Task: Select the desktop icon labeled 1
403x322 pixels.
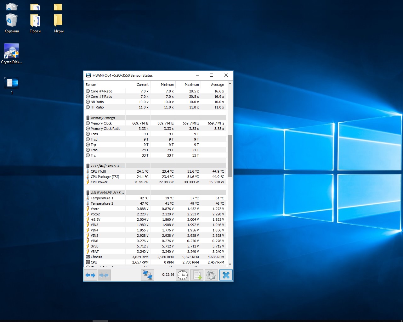Action: 12,86
